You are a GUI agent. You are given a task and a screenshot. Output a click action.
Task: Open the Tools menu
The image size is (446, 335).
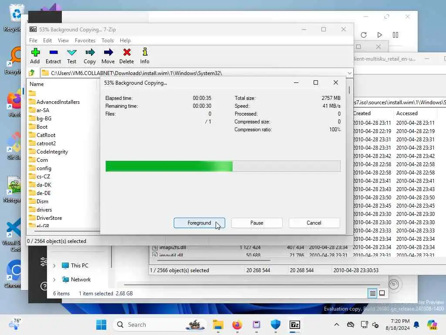pyautogui.click(x=108, y=41)
